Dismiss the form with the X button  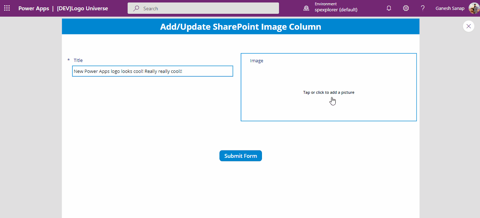coord(468,26)
